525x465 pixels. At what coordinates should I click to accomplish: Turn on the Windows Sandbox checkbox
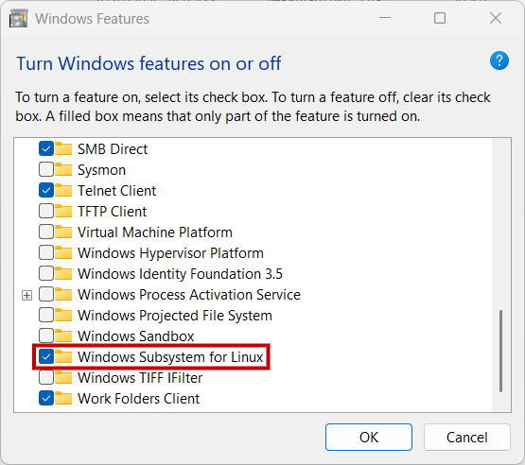(46, 336)
